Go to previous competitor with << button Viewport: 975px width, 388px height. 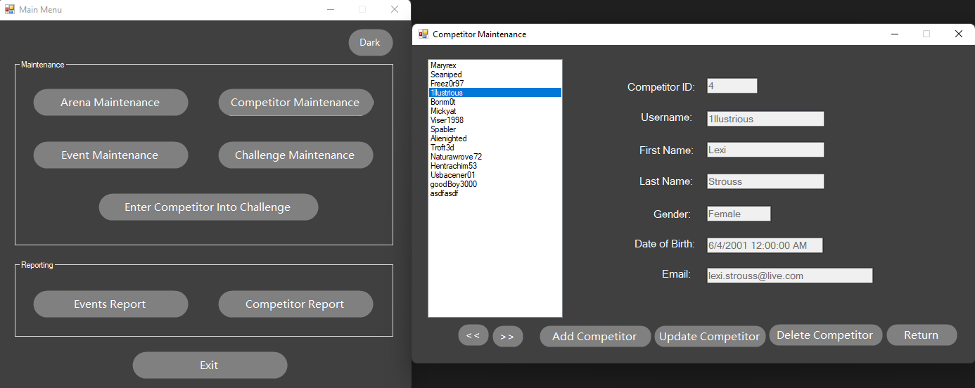(473, 335)
